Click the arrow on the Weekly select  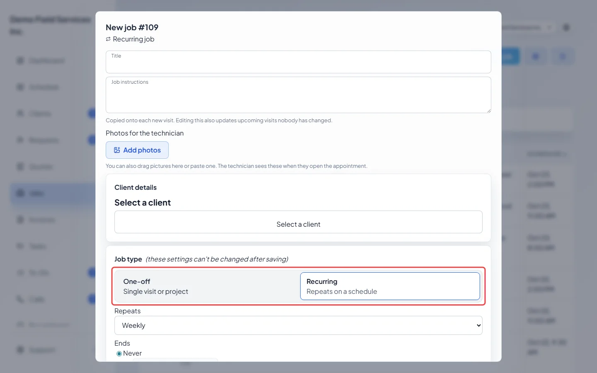(478, 325)
